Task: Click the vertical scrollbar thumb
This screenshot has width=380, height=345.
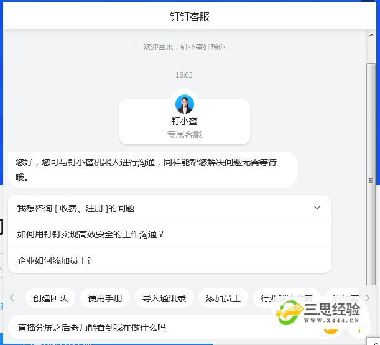Action: [x=371, y=175]
